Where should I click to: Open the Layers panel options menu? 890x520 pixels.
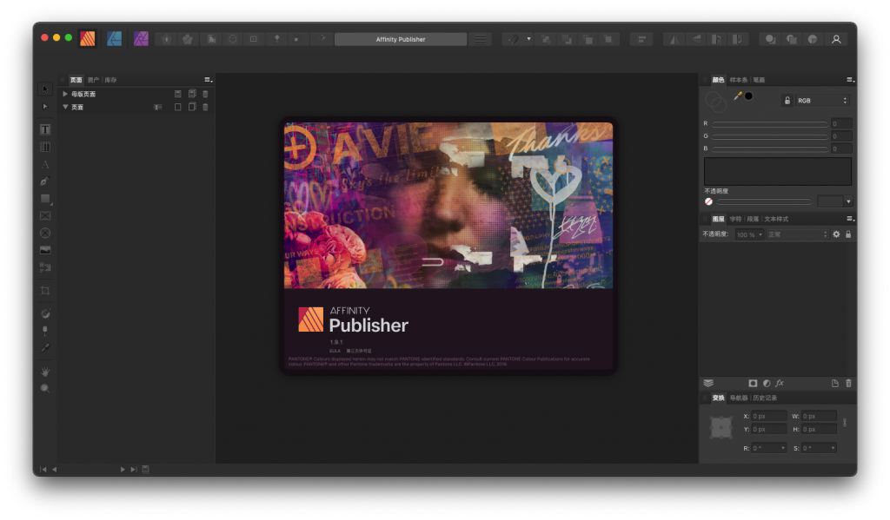[x=850, y=219]
